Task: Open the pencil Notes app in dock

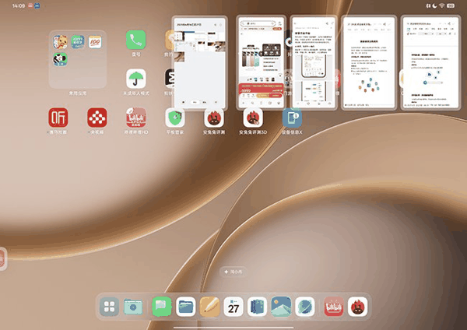Action: (209, 307)
